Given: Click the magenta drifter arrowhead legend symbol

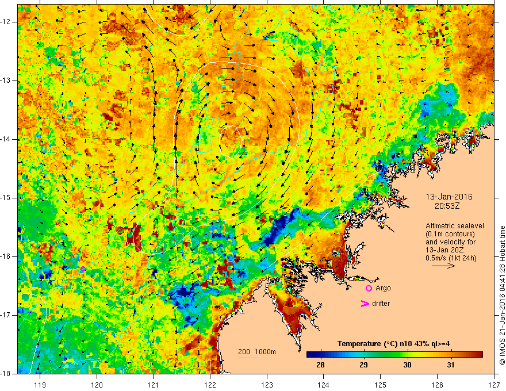Looking at the screenshot, I should click(x=365, y=303).
